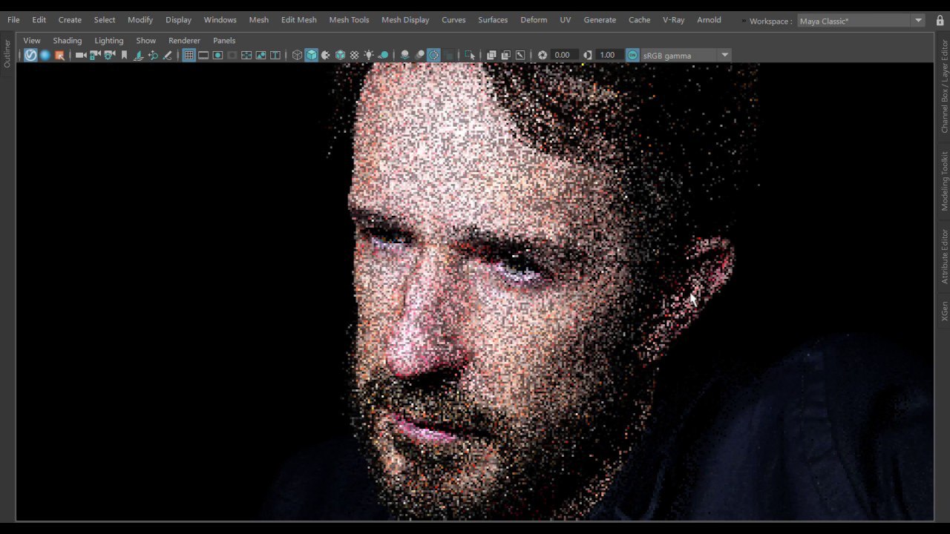Open the Create menu
Screen dimensions: 950x534
click(x=70, y=20)
